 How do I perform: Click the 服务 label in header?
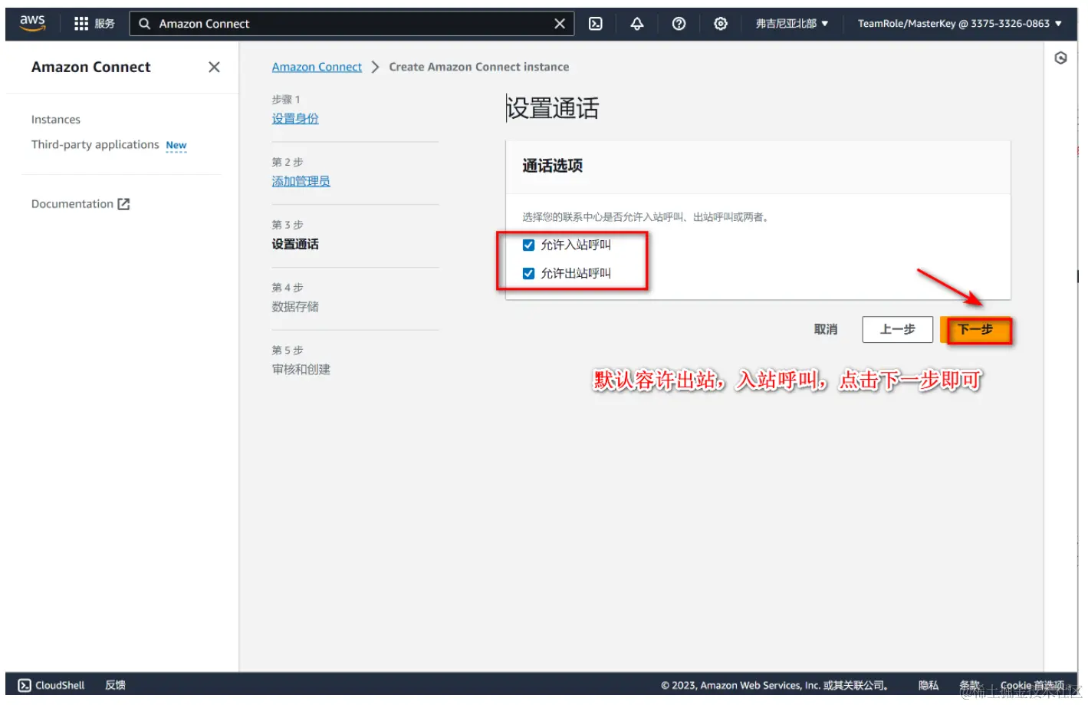pos(105,24)
